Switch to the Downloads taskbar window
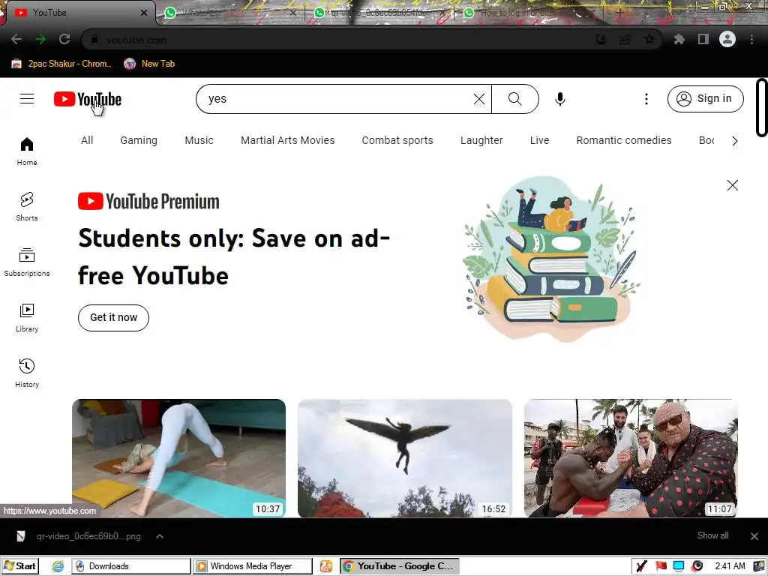The height and width of the screenshot is (576, 768). [130, 566]
